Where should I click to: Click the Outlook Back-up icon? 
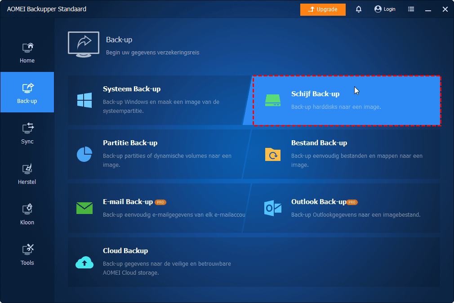click(273, 208)
